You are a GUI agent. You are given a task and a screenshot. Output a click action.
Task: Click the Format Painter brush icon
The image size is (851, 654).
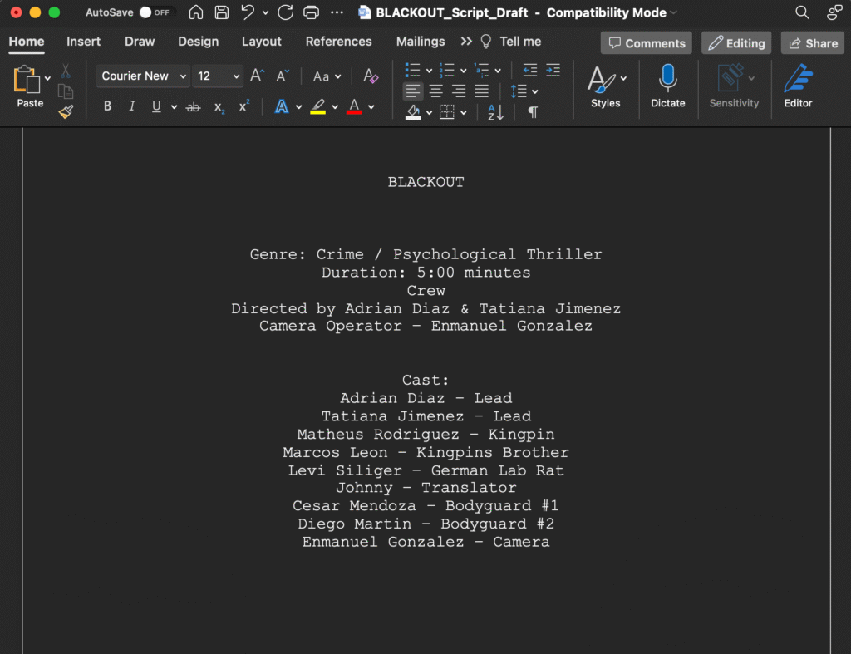coord(66,111)
